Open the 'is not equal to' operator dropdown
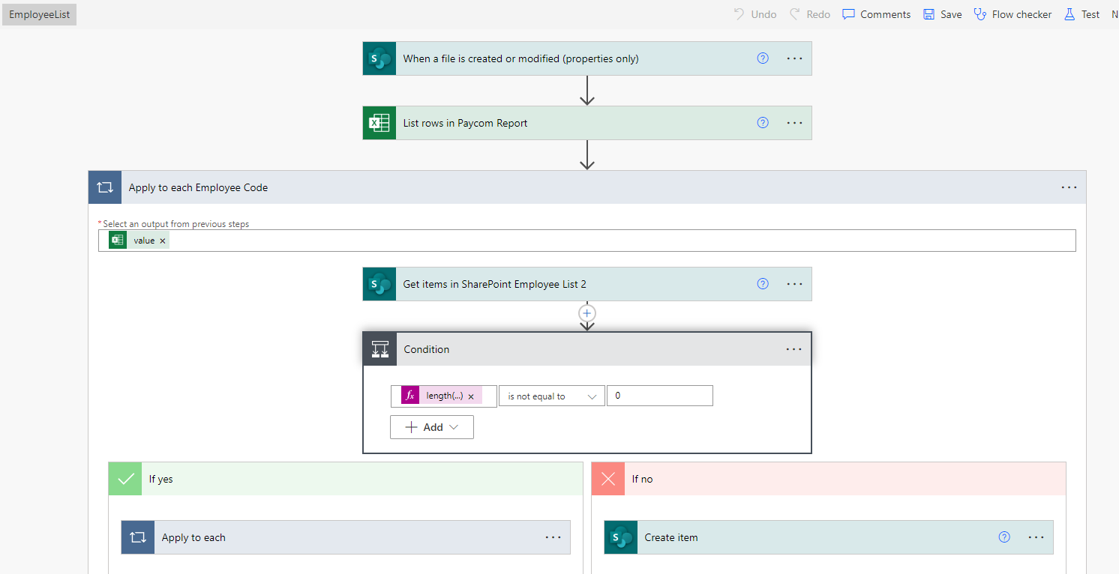 [551, 396]
